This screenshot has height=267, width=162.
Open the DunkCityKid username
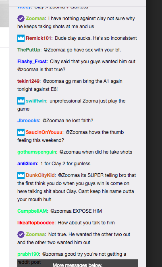40,175
